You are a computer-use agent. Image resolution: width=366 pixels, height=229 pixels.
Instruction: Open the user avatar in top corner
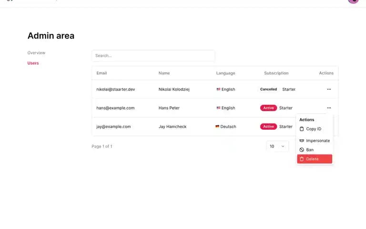coord(353,0)
